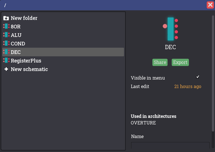The image size is (215, 152).
Task: Click the details panel scrollbar
Action: (x=213, y=74)
